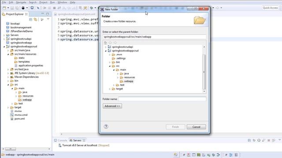Screen dimensions: 282x158
Task: Switch to the Servers tab
Action: pos(78,140)
